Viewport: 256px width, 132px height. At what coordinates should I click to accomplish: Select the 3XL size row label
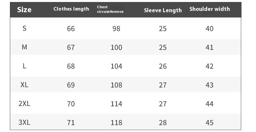(x=24, y=122)
